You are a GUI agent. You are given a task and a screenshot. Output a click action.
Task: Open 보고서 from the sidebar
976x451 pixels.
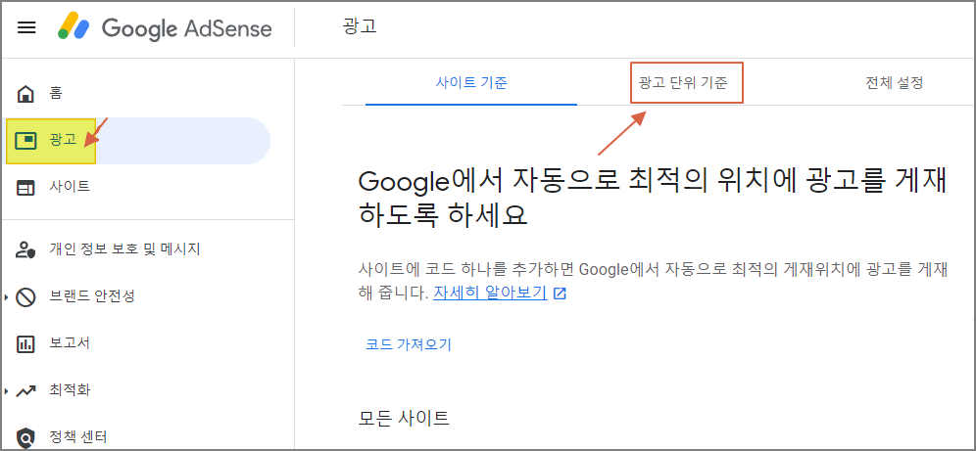pos(70,343)
